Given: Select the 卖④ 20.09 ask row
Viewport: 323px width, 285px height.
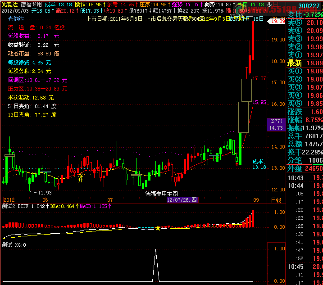Looking at the screenshot, I should (x=305, y=31).
